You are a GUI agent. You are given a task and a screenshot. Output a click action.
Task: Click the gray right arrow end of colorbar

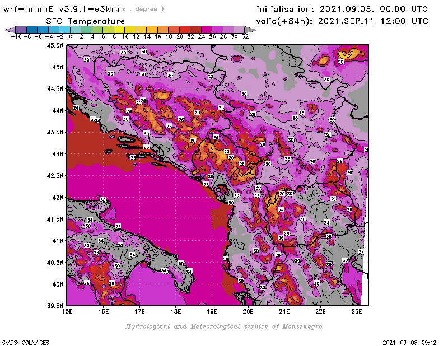point(246,30)
